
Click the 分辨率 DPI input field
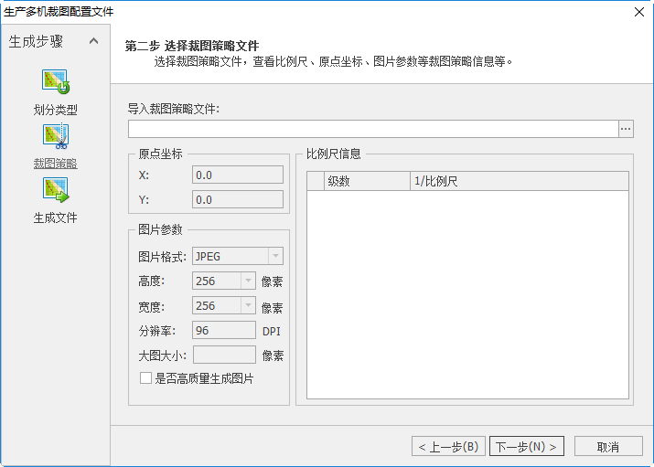click(223, 331)
